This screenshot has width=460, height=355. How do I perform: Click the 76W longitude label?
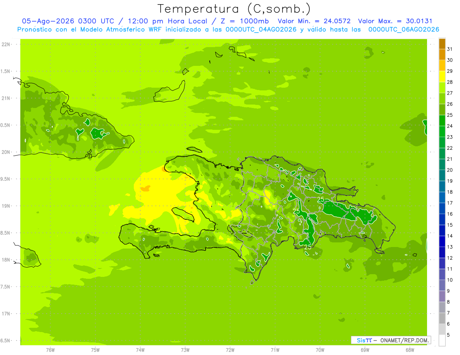pyautogui.click(x=50, y=350)
